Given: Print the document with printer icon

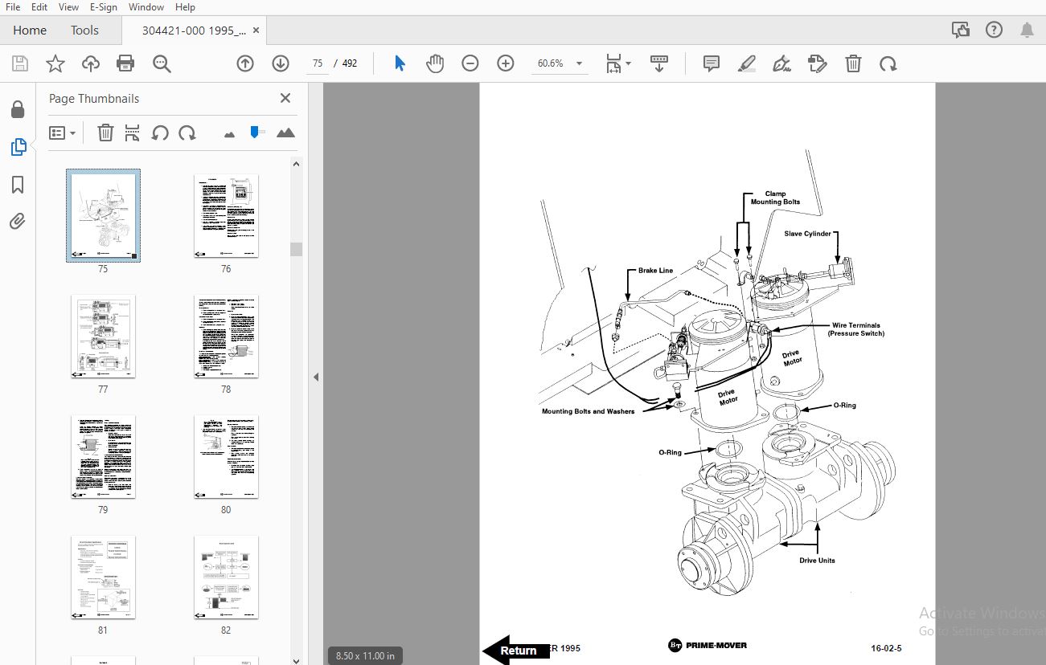Looking at the screenshot, I should tap(125, 63).
